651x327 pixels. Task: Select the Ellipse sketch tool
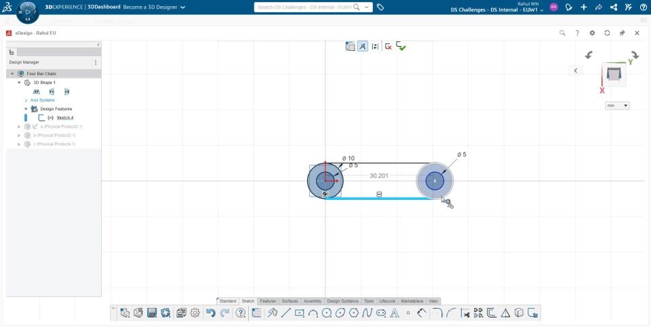(340, 313)
